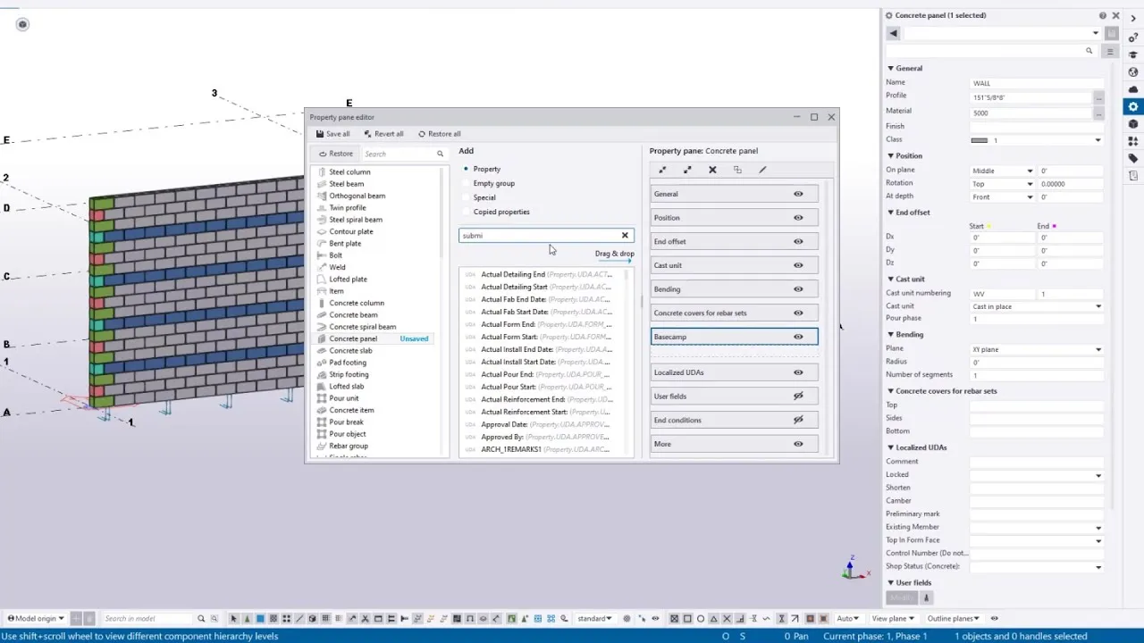
Task: Click the selection arrow tool in bottom toolbar
Action: [x=234, y=618]
